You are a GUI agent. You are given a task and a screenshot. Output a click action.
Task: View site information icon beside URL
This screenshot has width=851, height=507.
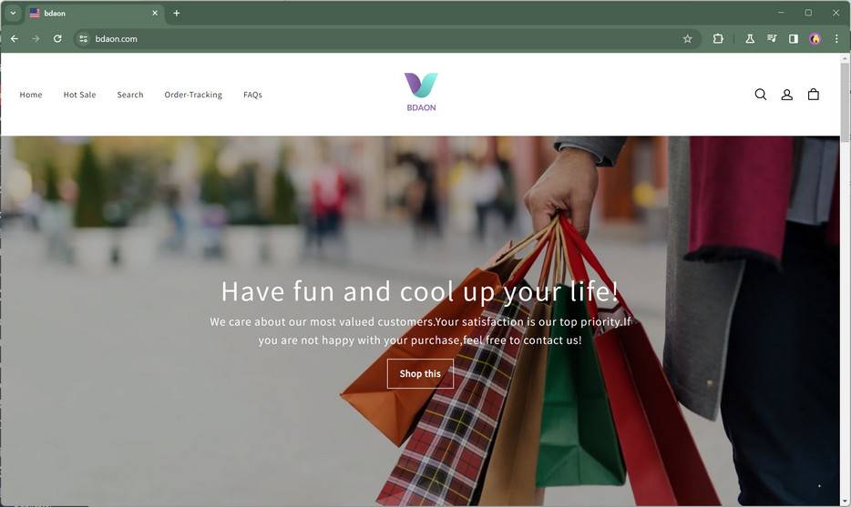tap(83, 38)
